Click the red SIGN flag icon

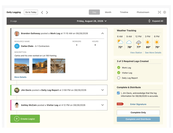click(120, 104)
